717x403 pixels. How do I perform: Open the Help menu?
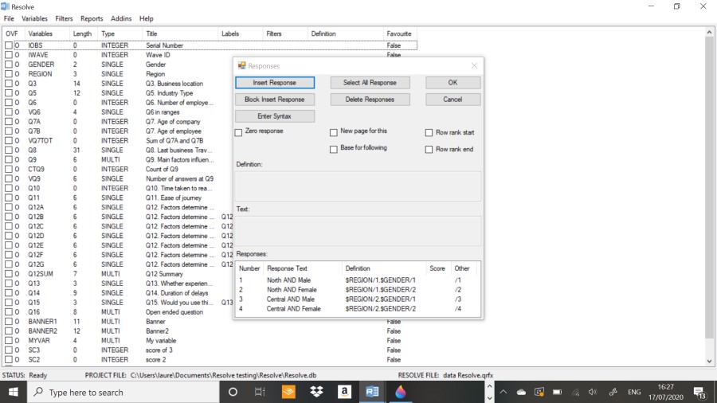click(x=147, y=19)
